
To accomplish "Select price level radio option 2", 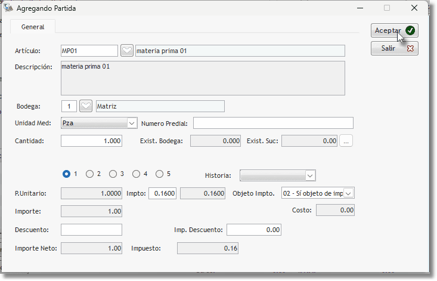I will [90, 174].
